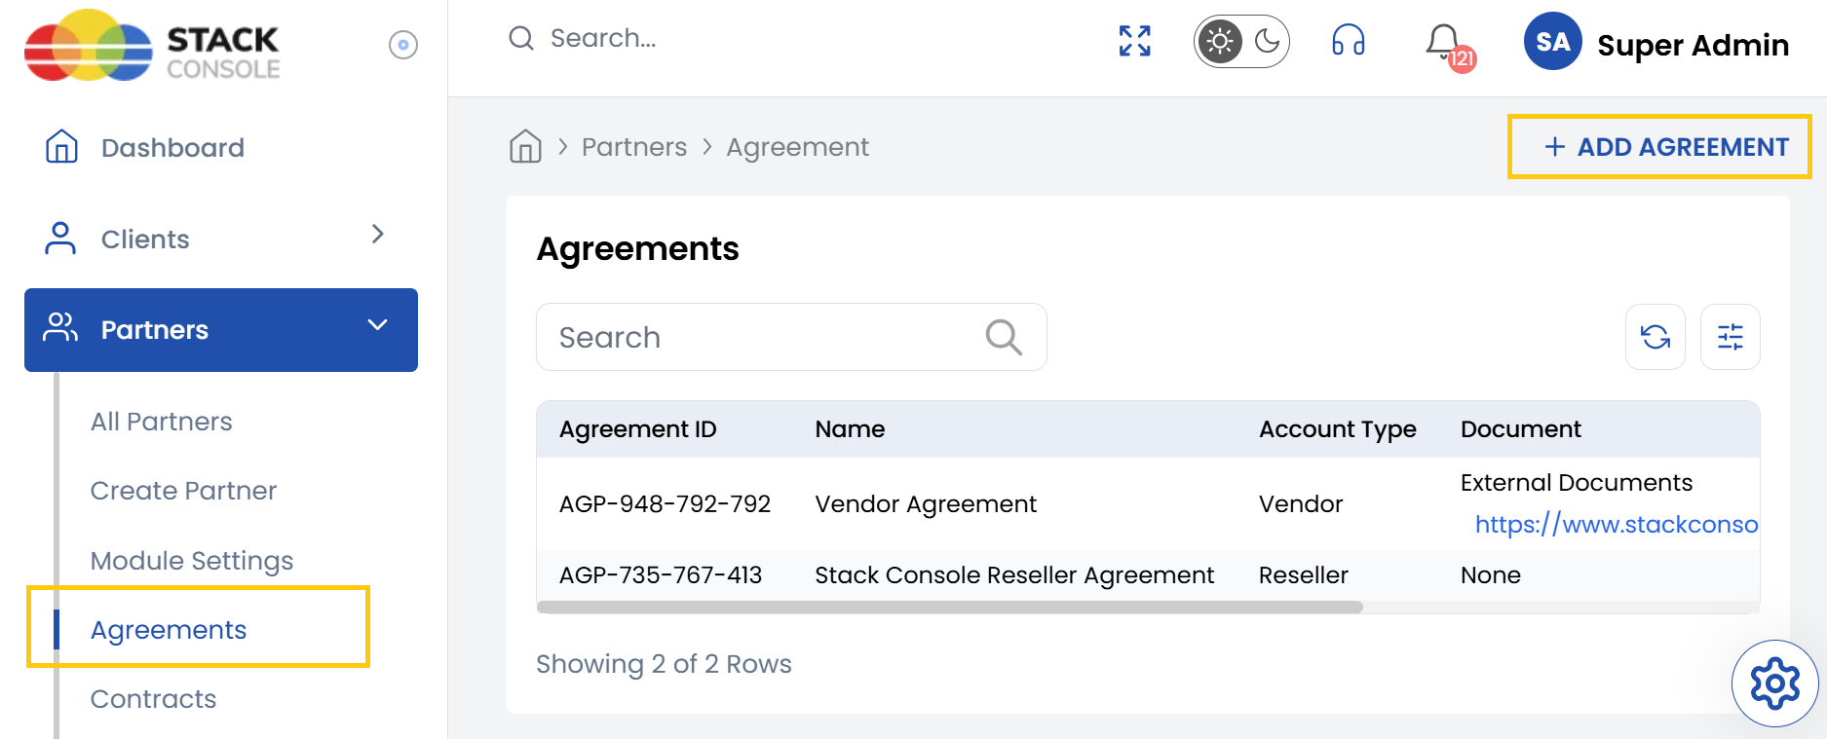This screenshot has height=739, width=1827.
Task: Click the table horizontal scrollbar
Action: [949, 608]
